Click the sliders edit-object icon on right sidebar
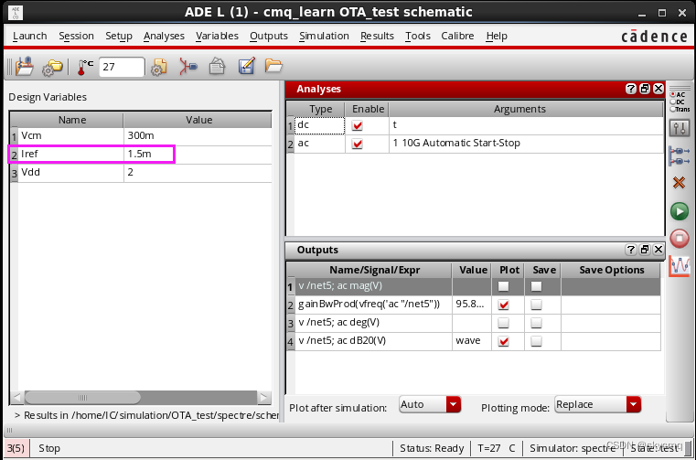The image size is (696, 460). 680,128
